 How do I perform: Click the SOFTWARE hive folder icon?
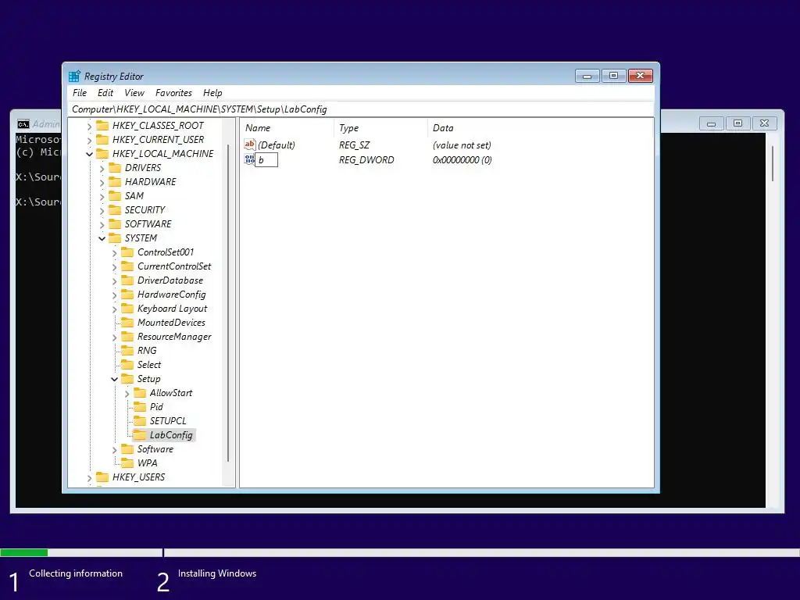(115, 224)
